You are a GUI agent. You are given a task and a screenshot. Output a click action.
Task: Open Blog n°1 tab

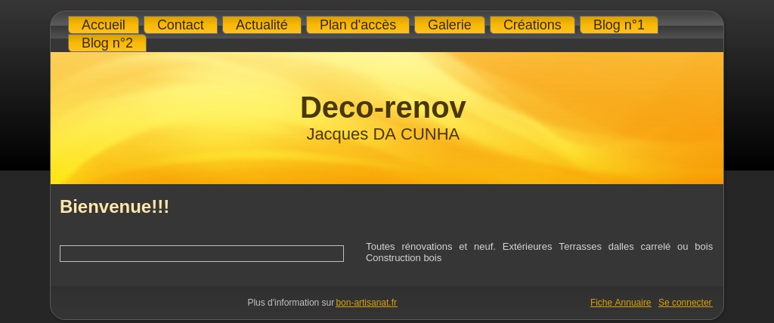pos(618,25)
